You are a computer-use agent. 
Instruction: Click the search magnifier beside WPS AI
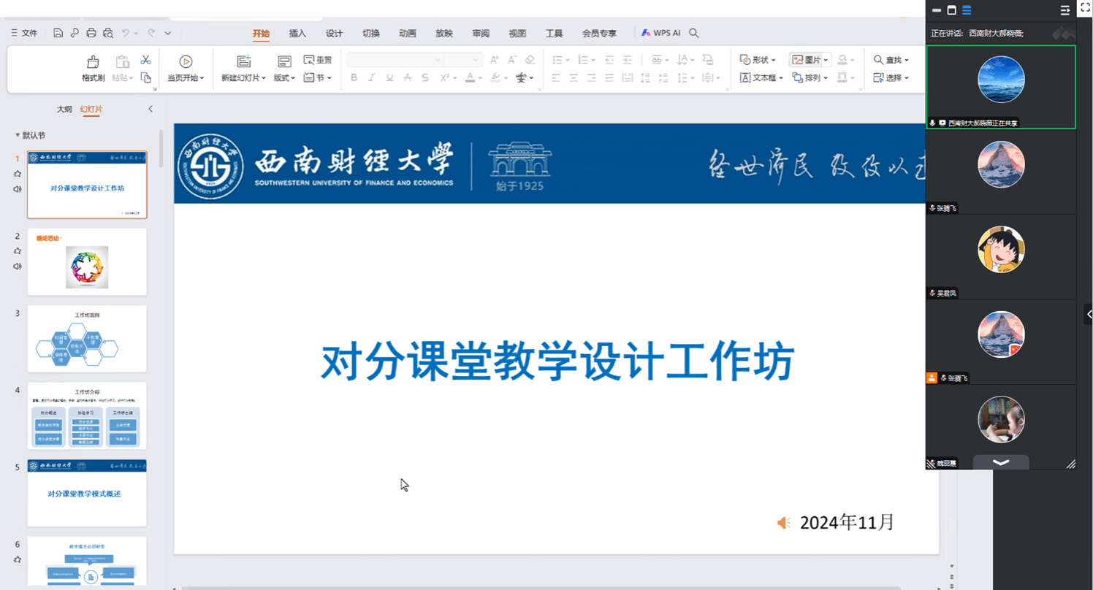tap(694, 33)
